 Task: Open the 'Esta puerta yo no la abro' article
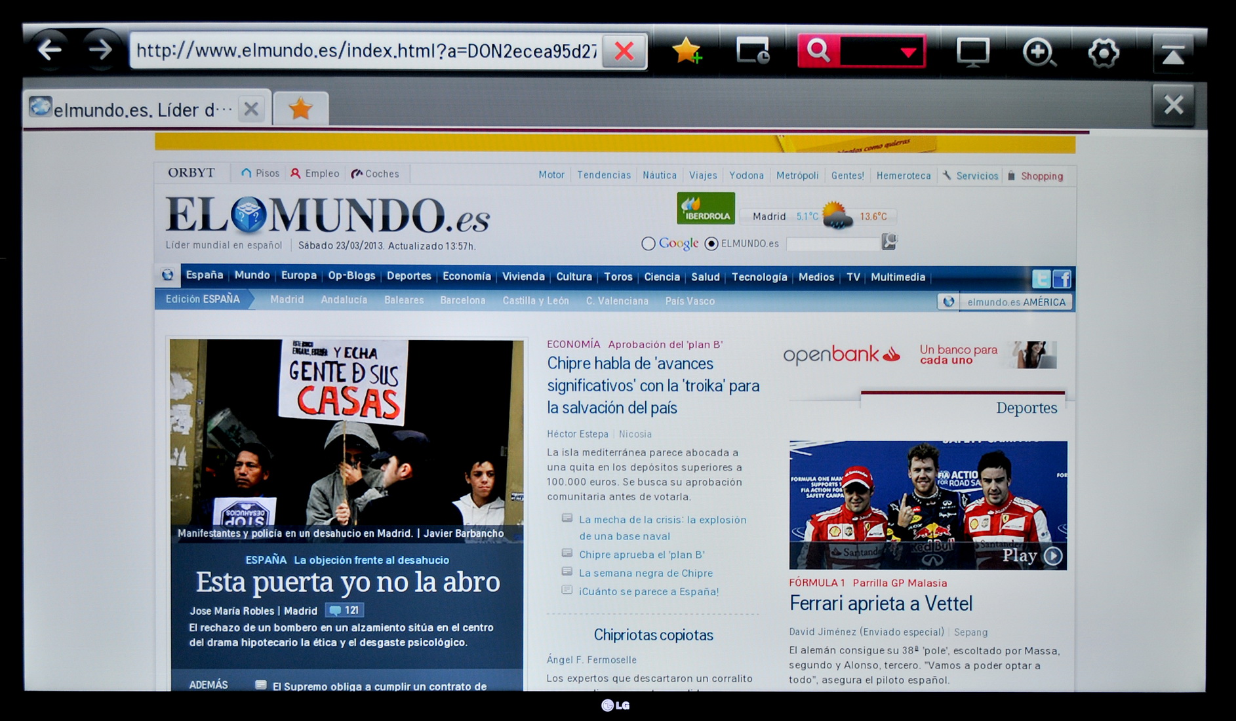(x=348, y=582)
